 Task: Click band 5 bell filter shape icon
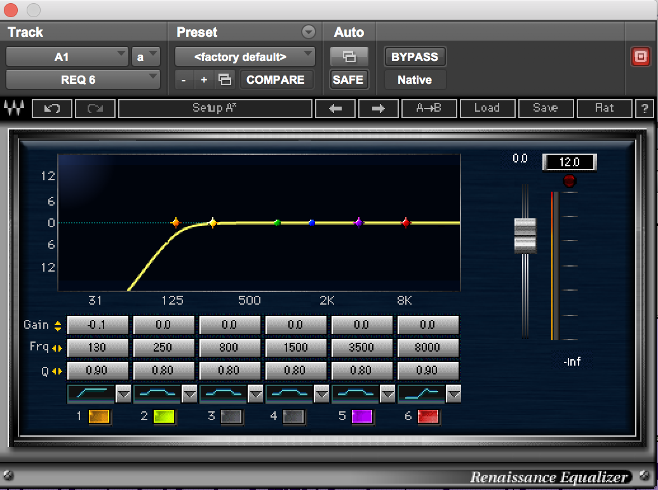(356, 394)
